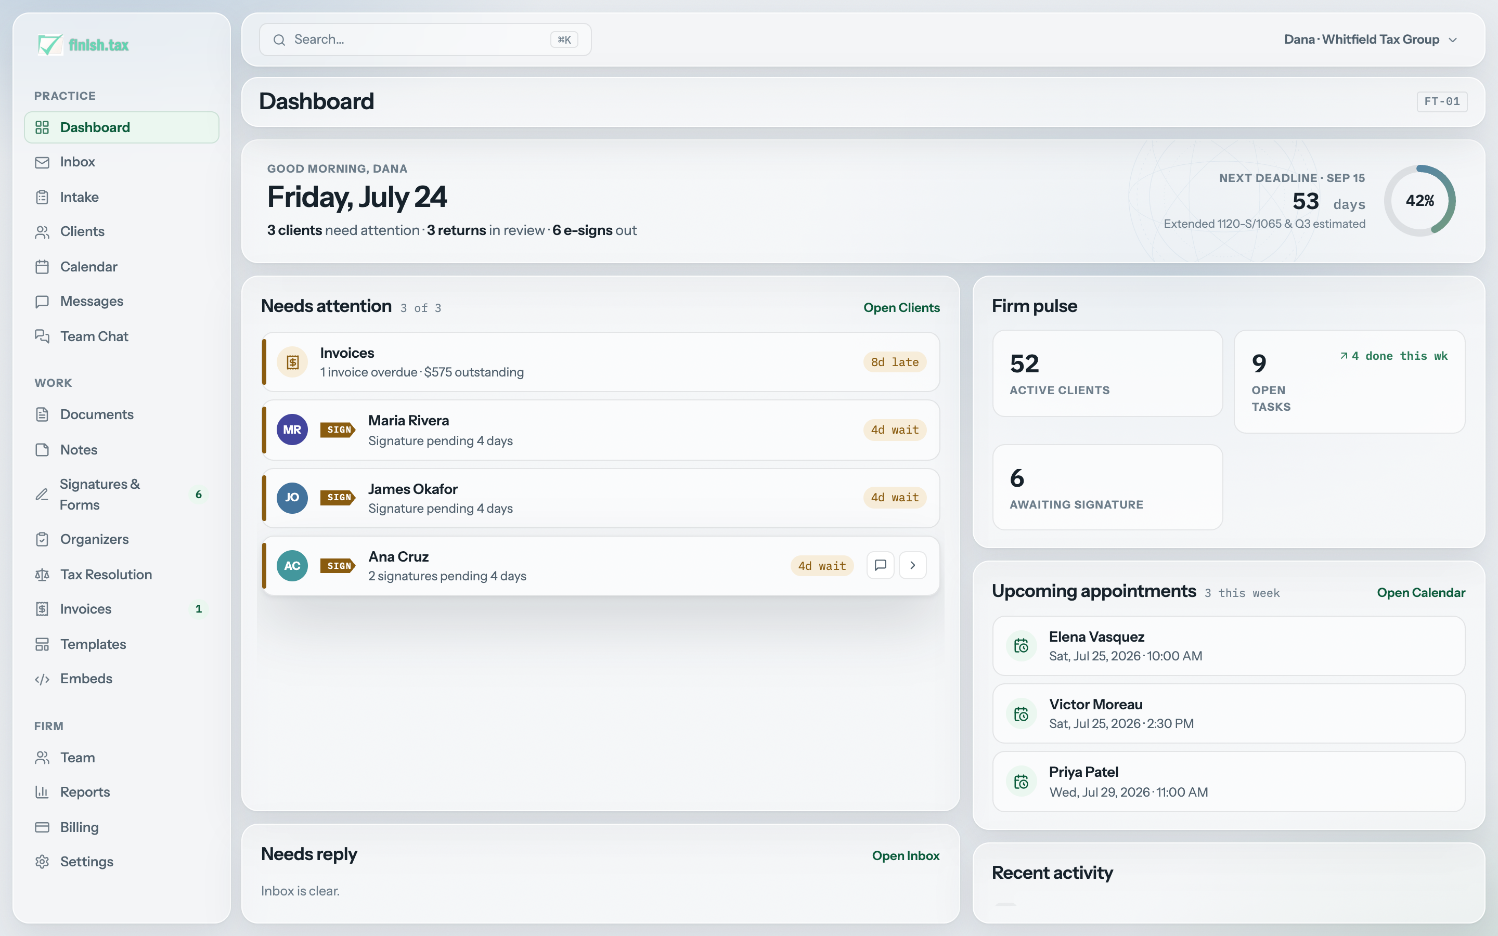The height and width of the screenshot is (936, 1498).
Task: Click the Open Clients link
Action: 901,308
